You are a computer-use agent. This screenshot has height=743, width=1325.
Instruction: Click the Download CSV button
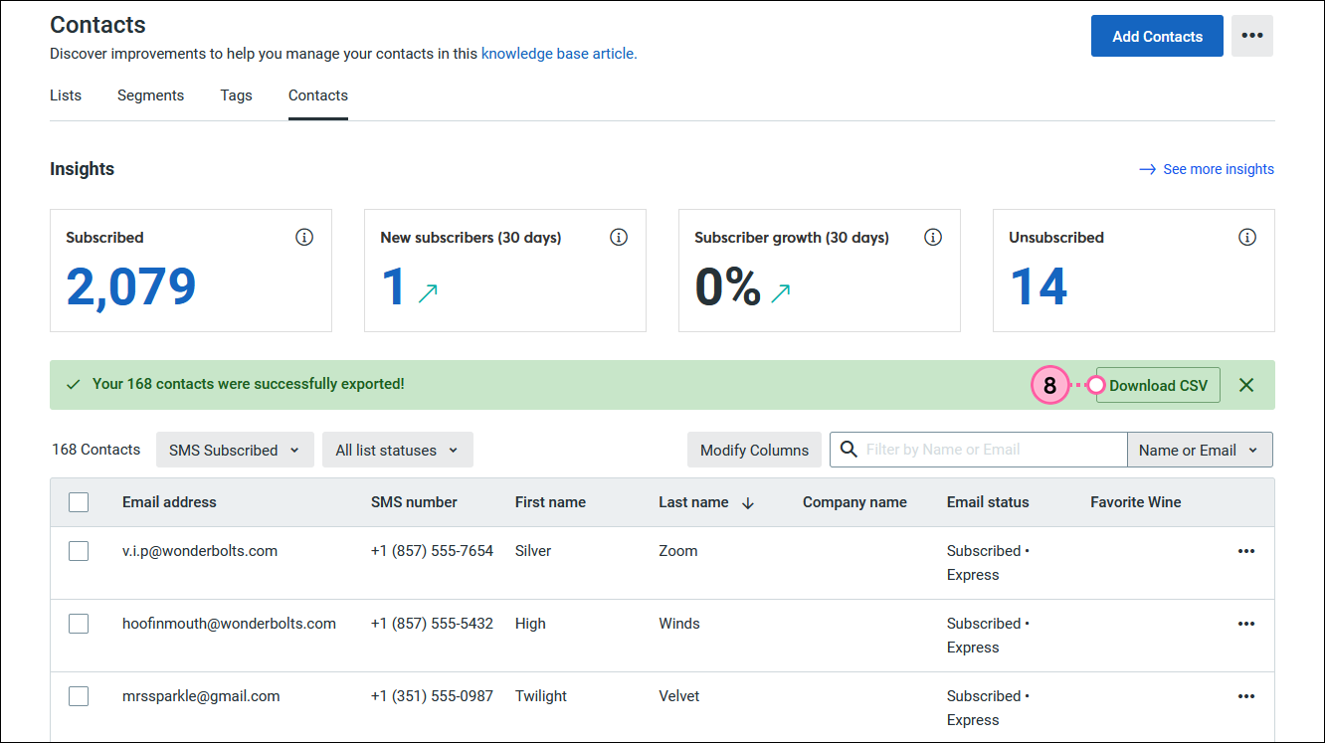coord(1158,385)
